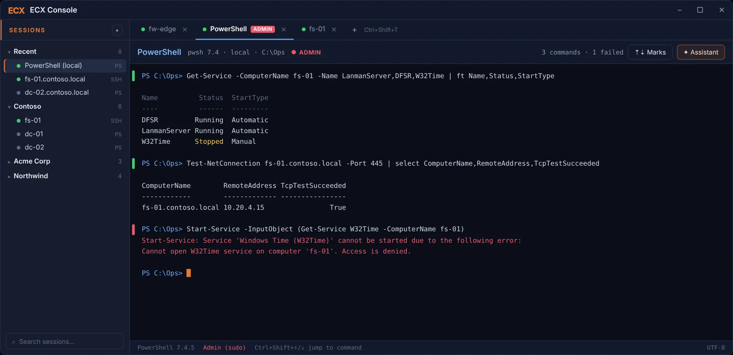Open the Assistant panel
The image size is (733, 355).
tap(701, 52)
